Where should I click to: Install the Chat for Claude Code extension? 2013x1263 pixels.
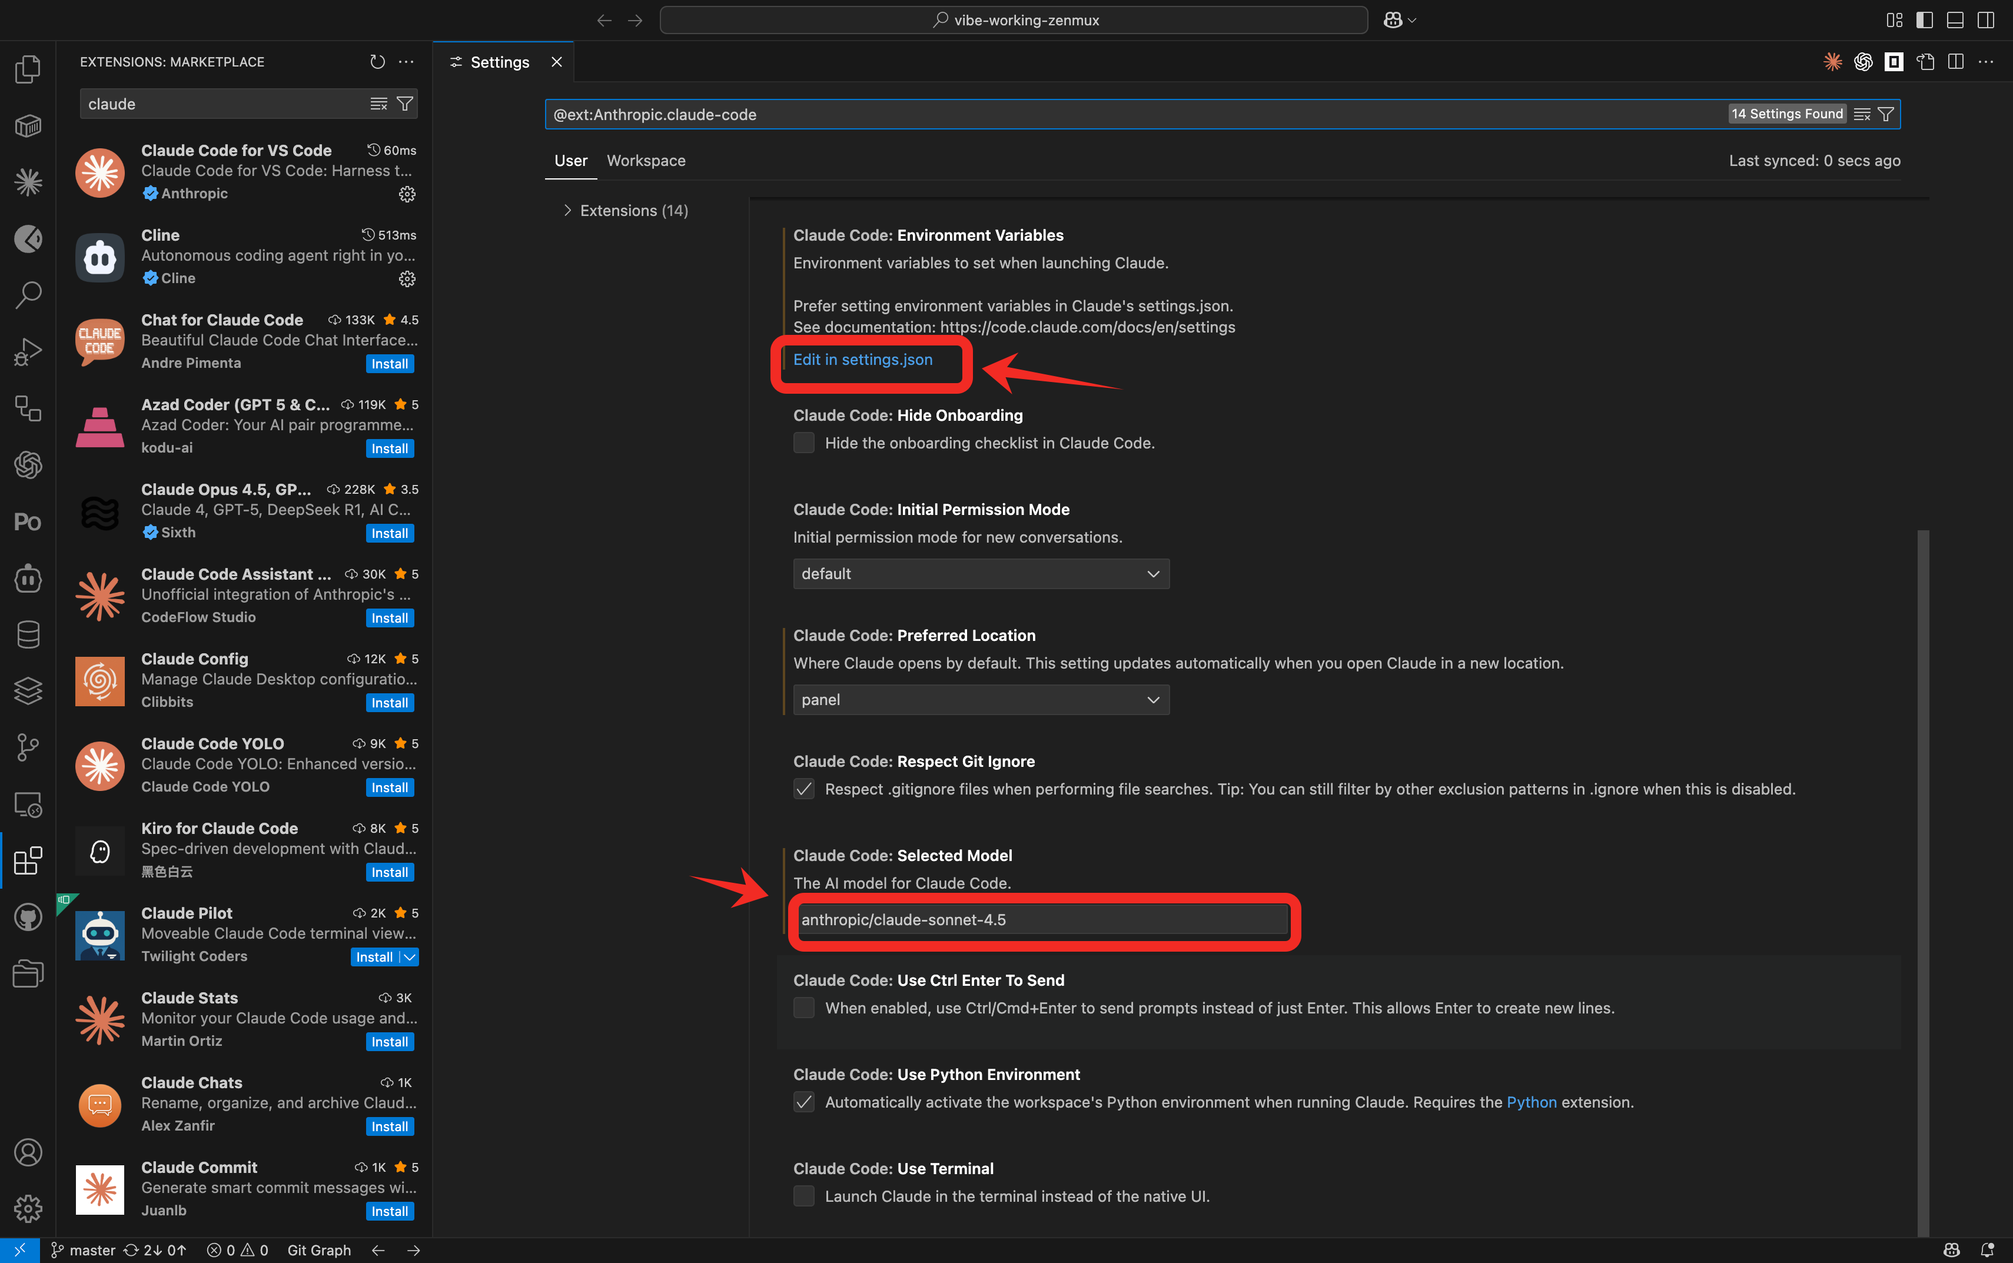tap(389, 363)
